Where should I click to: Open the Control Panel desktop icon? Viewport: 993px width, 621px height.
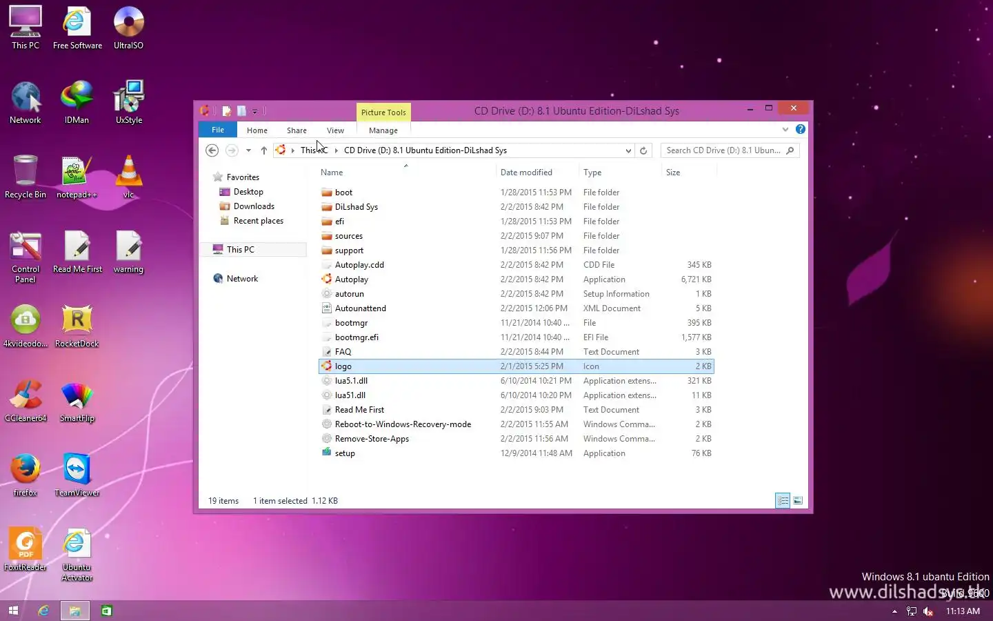pos(26,256)
